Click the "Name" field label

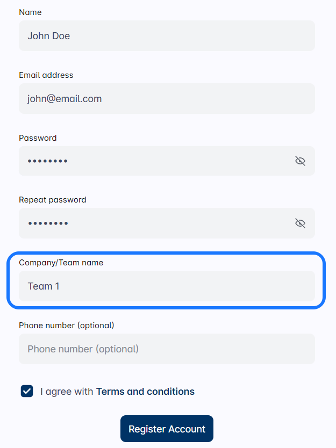[30, 12]
